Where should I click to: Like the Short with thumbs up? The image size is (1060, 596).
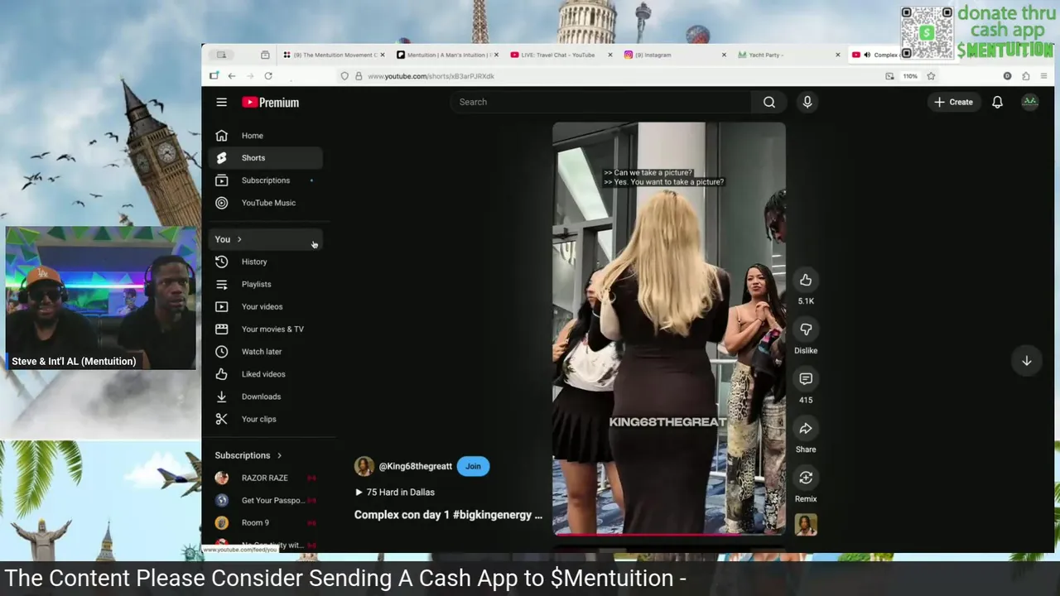pos(806,280)
